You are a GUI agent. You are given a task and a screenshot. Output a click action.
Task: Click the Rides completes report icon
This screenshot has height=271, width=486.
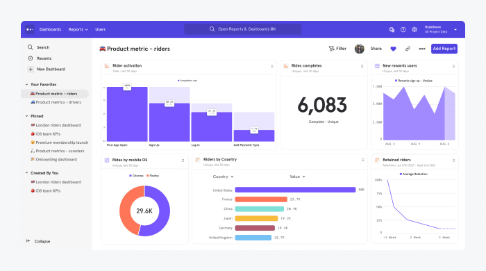point(286,66)
